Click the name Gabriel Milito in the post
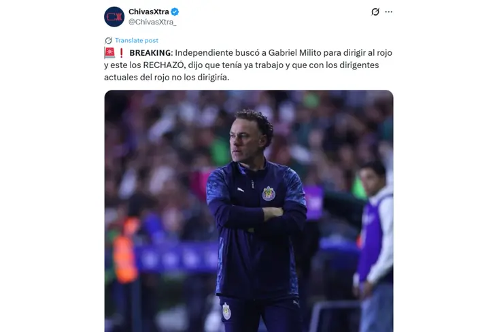Screen dimensions: 495x332 point(290,53)
